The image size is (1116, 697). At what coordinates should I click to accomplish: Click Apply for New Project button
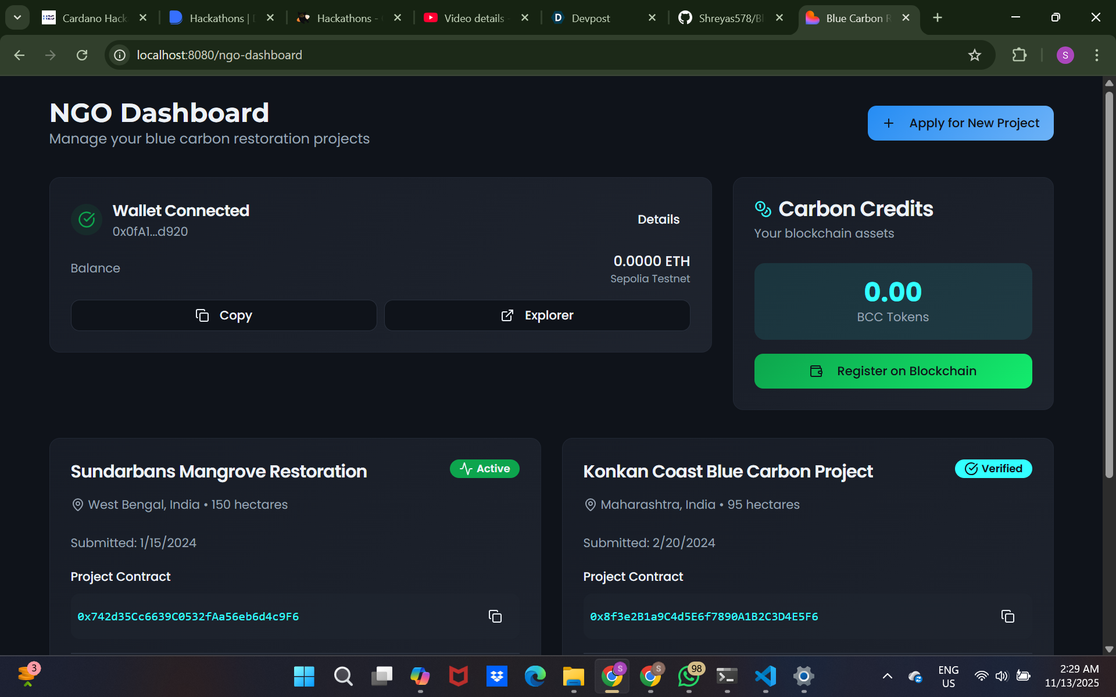click(960, 123)
